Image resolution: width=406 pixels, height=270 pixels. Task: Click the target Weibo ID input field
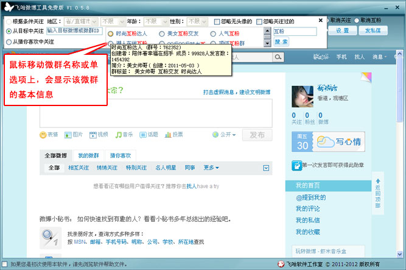(75, 31)
